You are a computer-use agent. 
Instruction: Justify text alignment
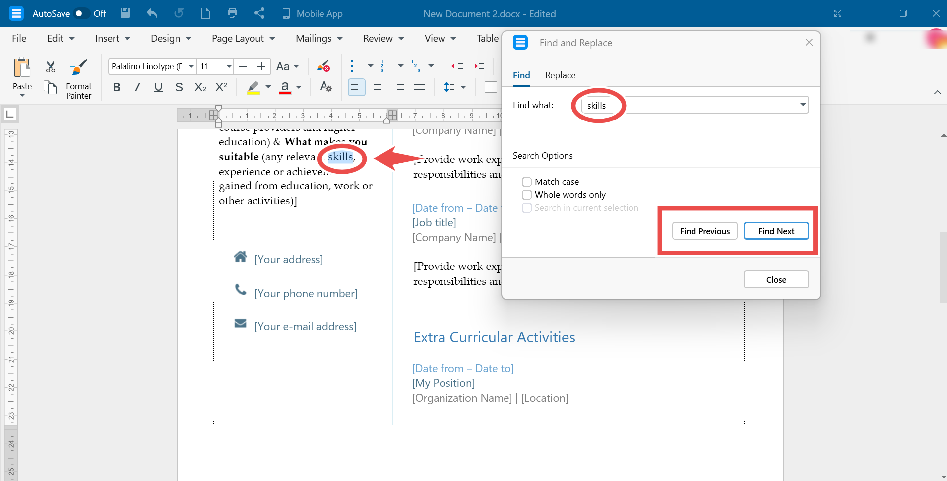[x=419, y=87]
